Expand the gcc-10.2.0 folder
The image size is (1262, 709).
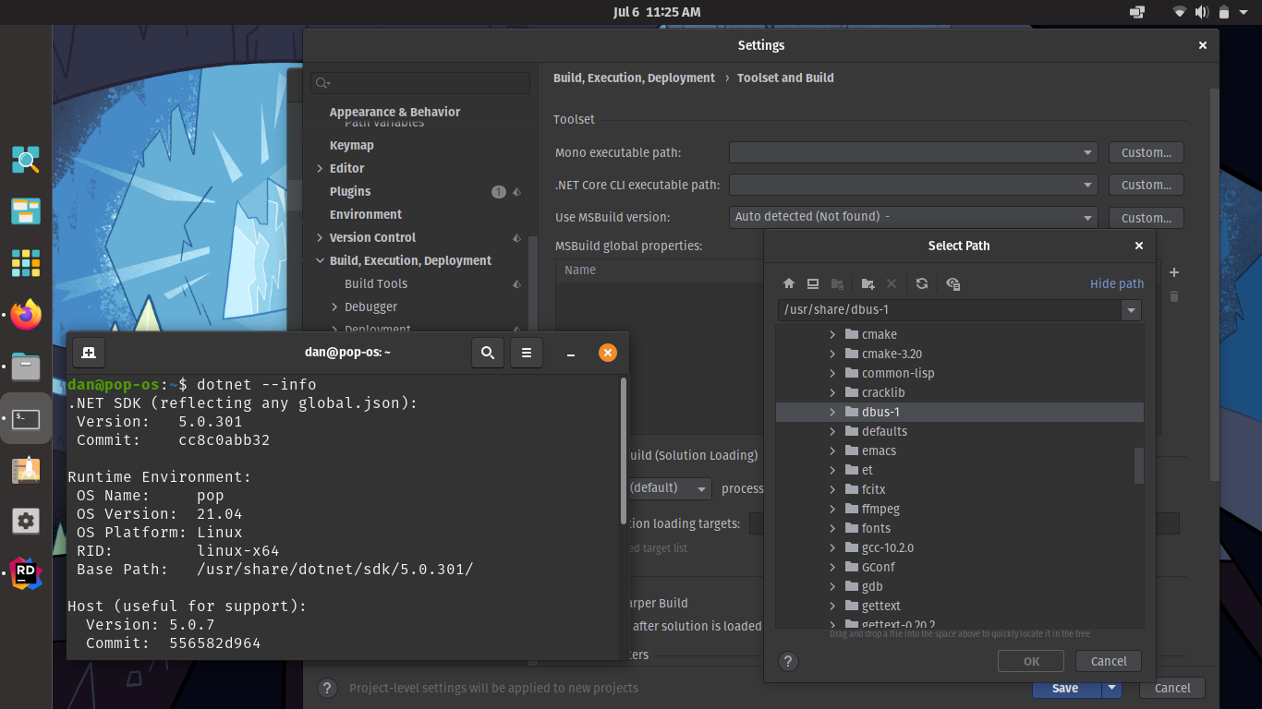click(832, 547)
